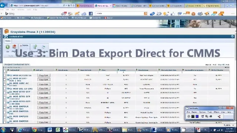
Task: Open Google Chrome from the taskbar
Action: point(38,130)
